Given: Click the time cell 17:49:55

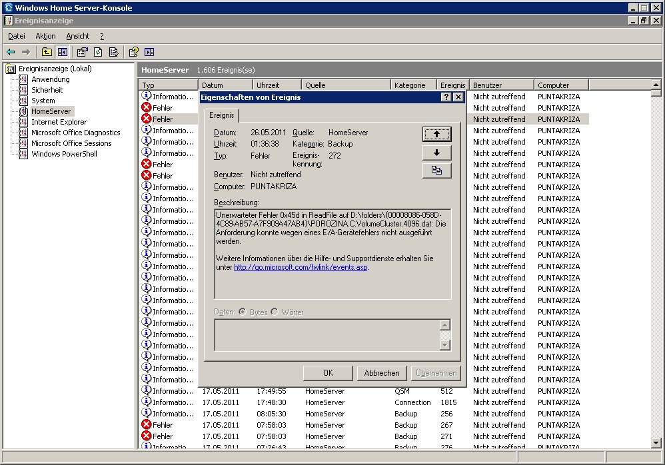Looking at the screenshot, I should click(271, 391).
